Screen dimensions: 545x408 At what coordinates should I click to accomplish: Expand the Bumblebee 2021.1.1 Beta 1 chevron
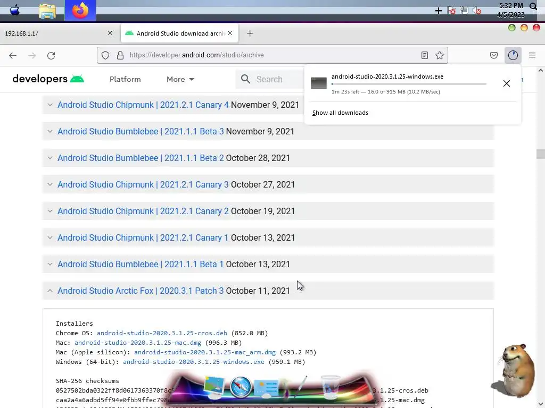[x=50, y=264]
